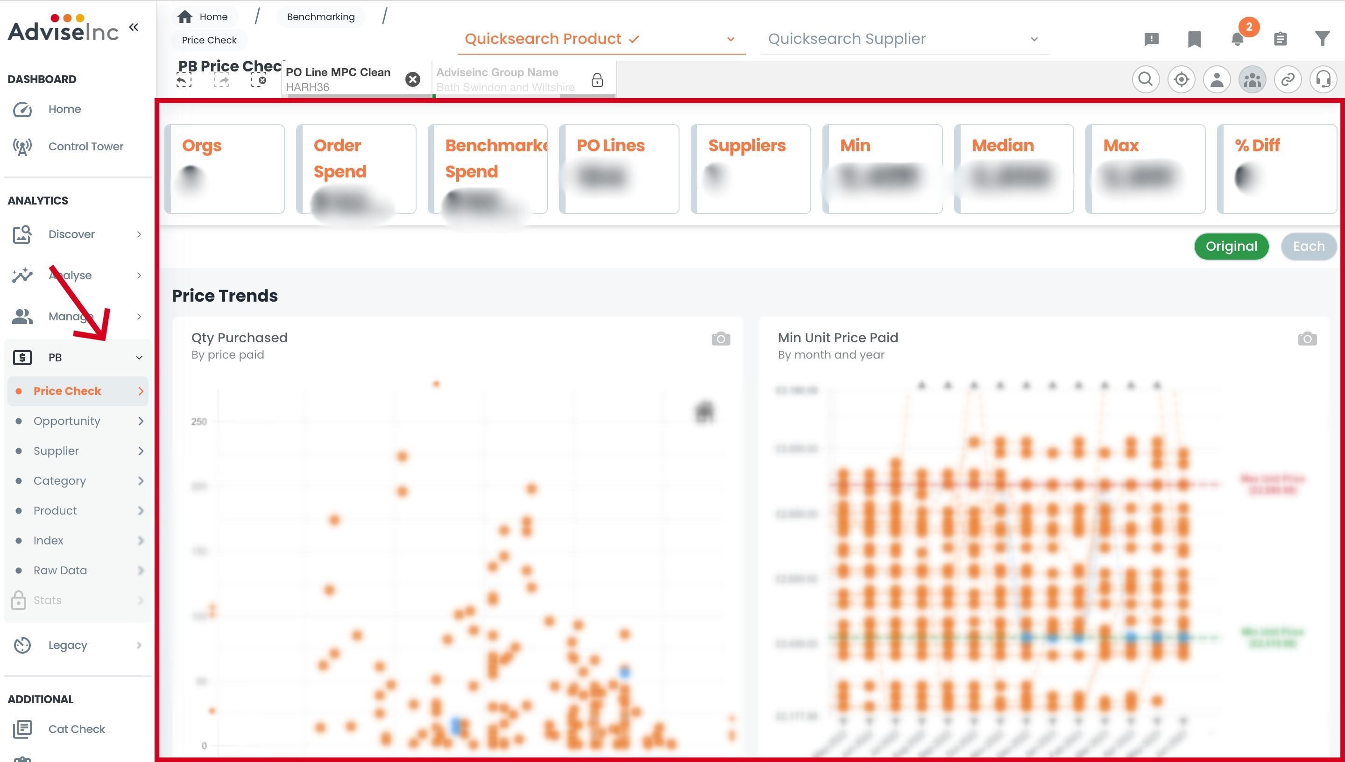Click the filter funnel icon

(x=1323, y=38)
